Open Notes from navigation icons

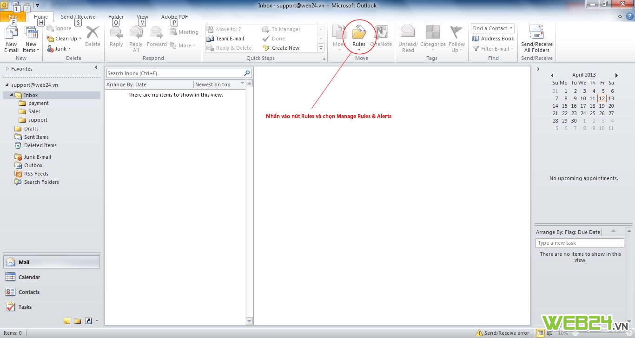[67, 321]
